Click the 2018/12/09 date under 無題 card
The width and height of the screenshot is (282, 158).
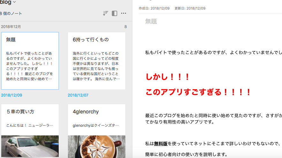[x=11, y=95]
